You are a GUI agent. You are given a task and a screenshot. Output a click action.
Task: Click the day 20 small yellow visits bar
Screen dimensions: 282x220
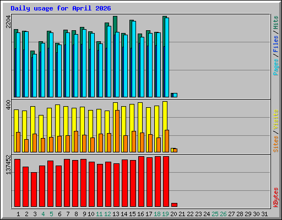point(172,150)
